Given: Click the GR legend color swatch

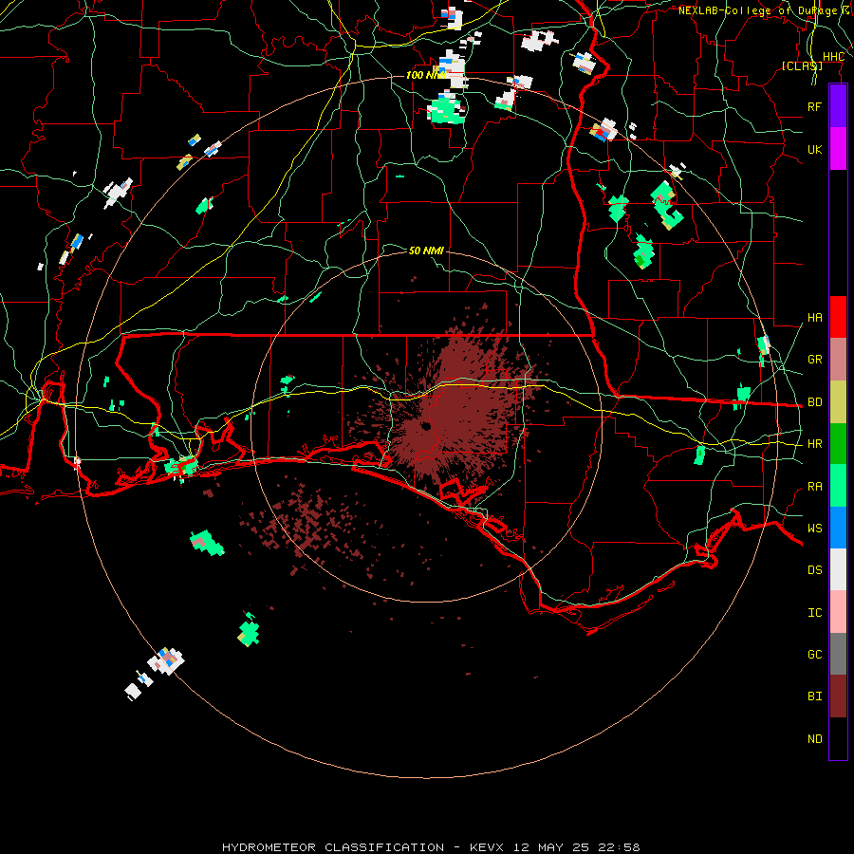Looking at the screenshot, I should pos(838,360).
